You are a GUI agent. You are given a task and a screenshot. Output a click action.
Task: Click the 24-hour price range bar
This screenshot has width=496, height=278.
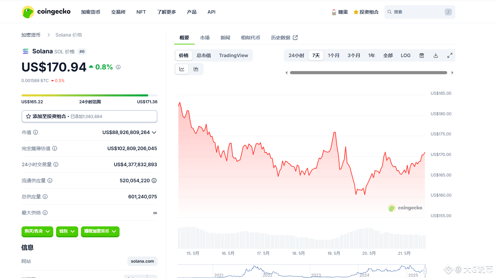click(89, 95)
